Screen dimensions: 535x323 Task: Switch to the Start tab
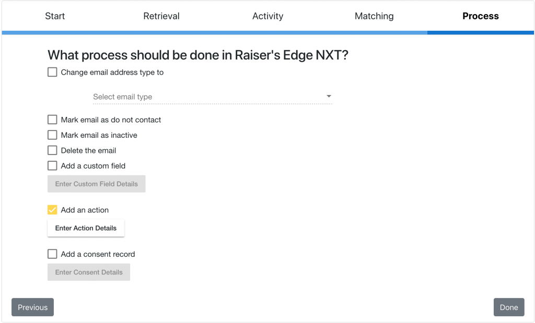[55, 16]
